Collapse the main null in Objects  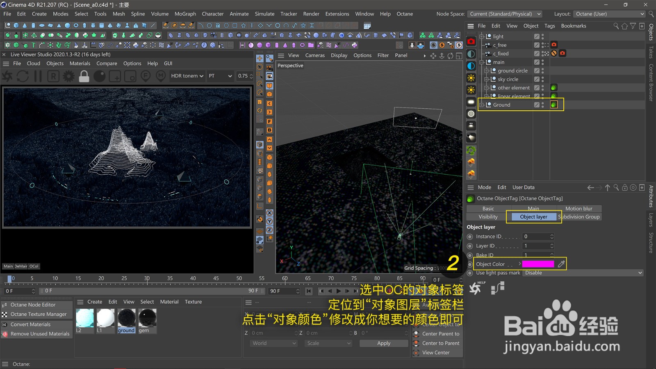click(x=482, y=62)
